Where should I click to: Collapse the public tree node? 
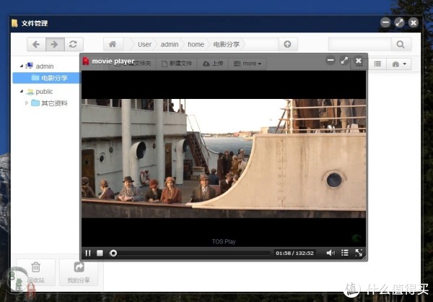pos(22,91)
